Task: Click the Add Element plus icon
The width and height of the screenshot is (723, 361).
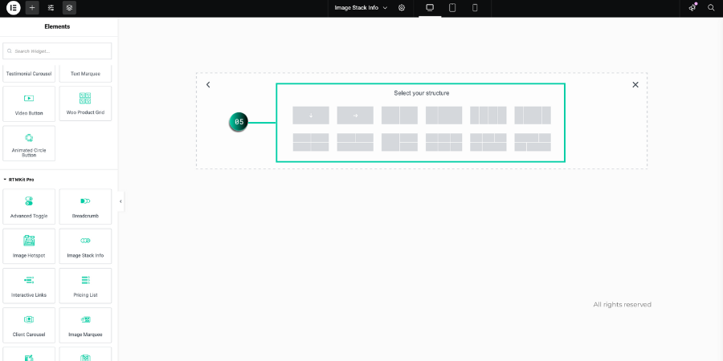Action: pyautogui.click(x=32, y=8)
